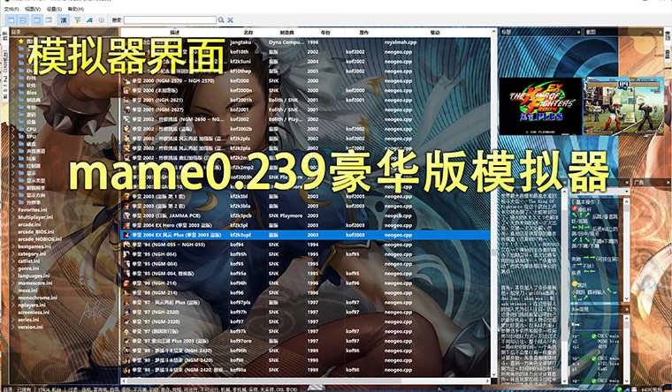This screenshot has height=392, width=672.
Task: Click the history text panel scrollbar
Action: 564,284
